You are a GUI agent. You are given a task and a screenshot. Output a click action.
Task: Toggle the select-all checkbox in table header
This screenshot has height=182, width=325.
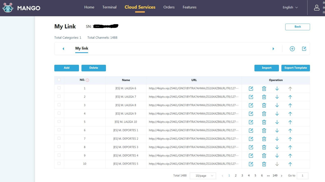point(59,80)
